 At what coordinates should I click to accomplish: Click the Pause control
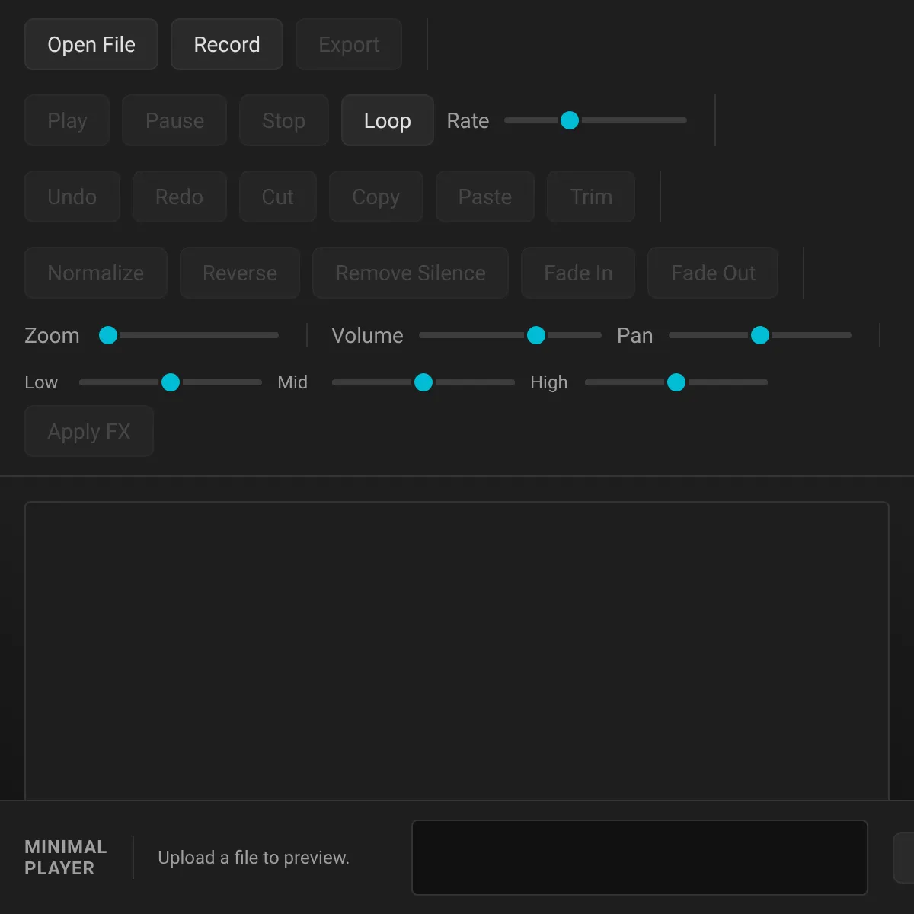pos(174,120)
